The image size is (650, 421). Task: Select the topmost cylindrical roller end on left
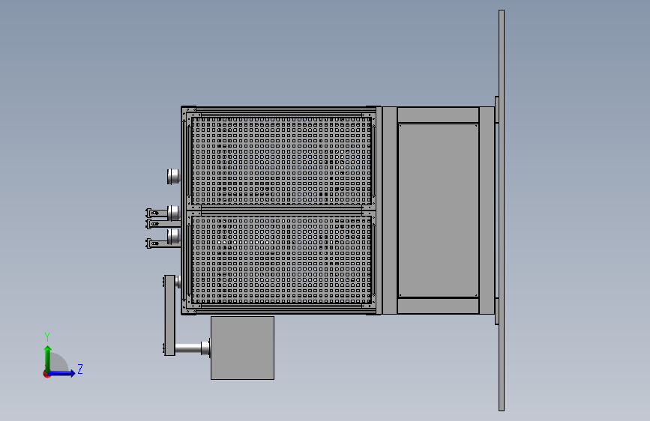pyautogui.click(x=173, y=177)
